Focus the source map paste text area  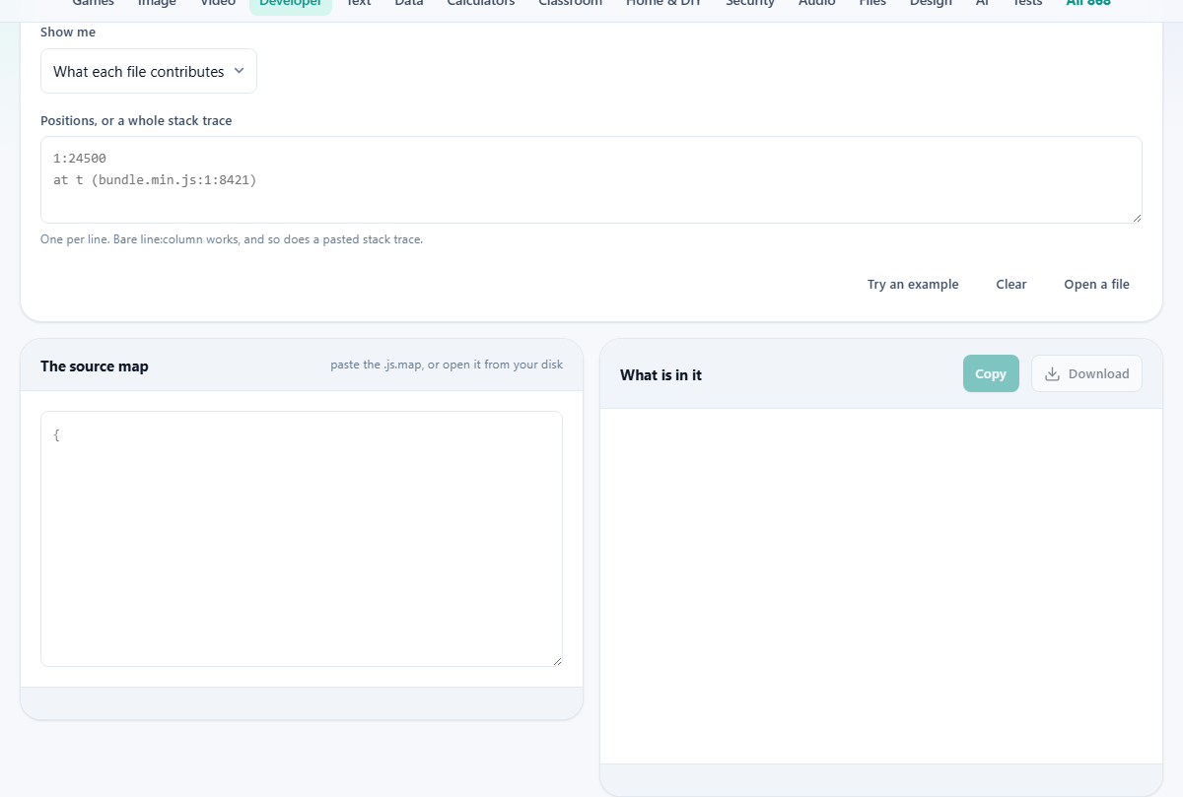pos(302,539)
